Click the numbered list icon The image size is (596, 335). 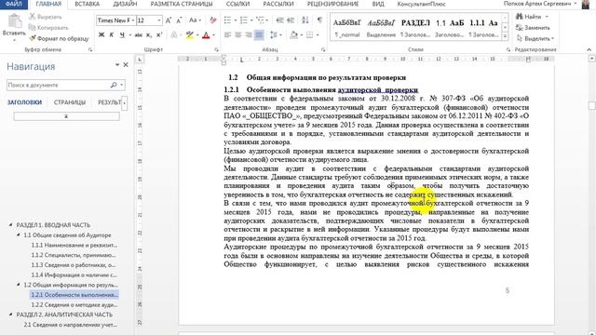pyautogui.click(x=244, y=20)
